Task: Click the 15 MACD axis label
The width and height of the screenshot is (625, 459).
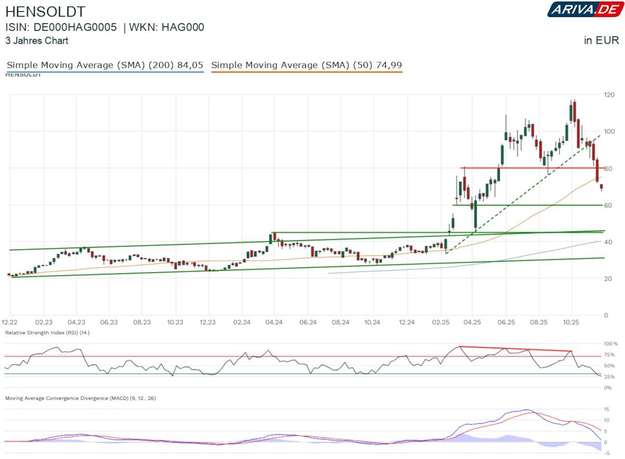Action: pyautogui.click(x=607, y=409)
